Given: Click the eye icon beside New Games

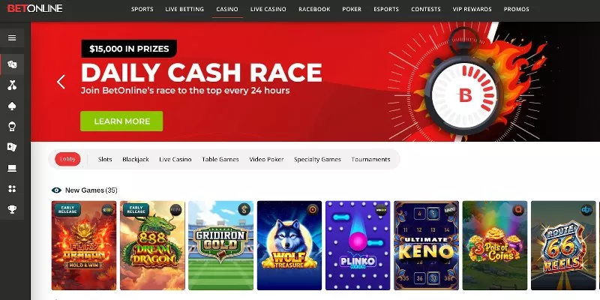Looking at the screenshot, I should pos(56,190).
